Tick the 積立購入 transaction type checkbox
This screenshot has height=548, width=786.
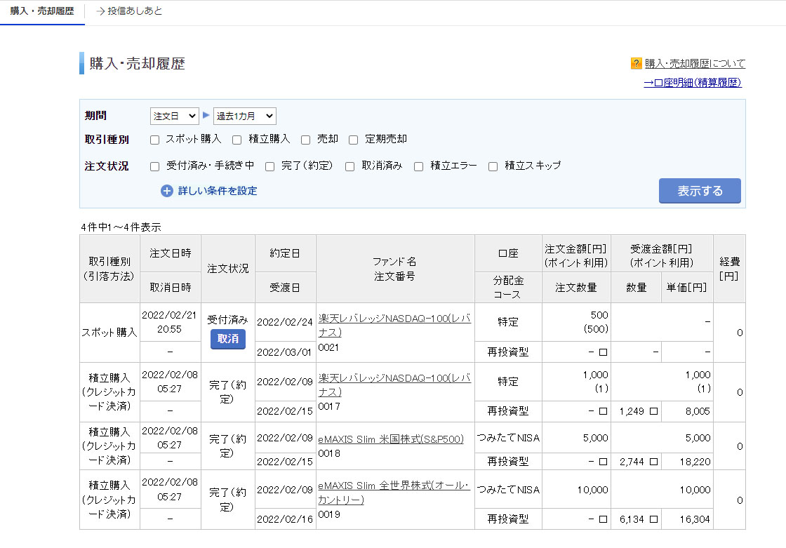(237, 140)
